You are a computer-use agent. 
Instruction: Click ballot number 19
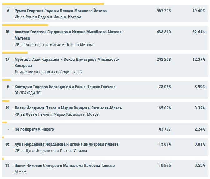click(7, 108)
